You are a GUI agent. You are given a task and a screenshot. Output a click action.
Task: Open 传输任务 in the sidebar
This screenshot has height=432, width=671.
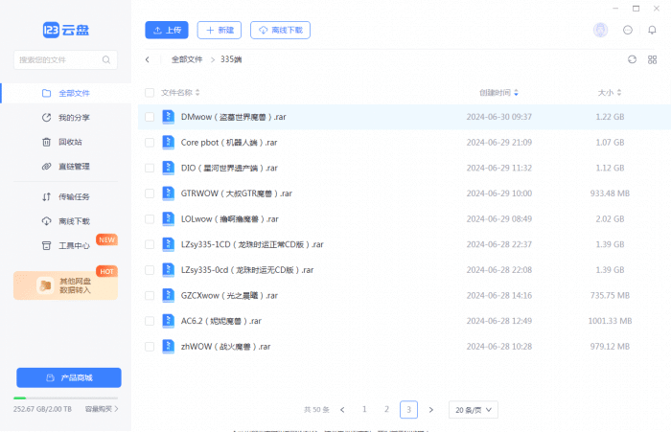(74, 197)
